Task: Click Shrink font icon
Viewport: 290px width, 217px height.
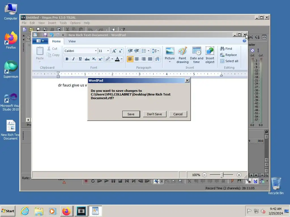Action: [x=121, y=51]
